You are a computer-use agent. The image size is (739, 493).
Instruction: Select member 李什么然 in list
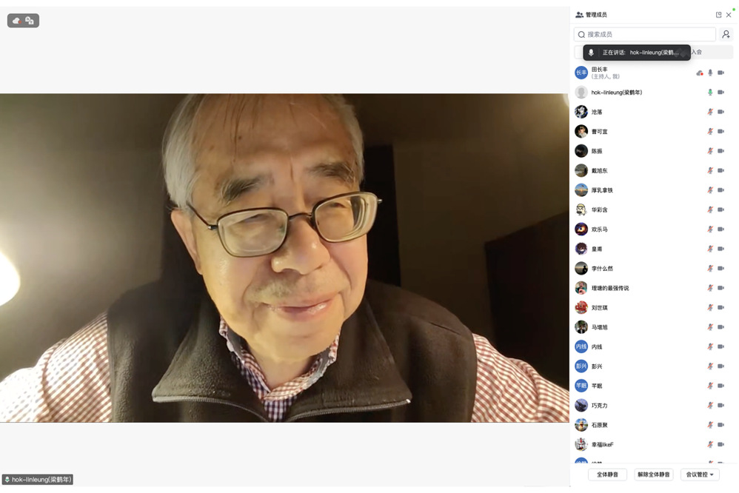(602, 269)
